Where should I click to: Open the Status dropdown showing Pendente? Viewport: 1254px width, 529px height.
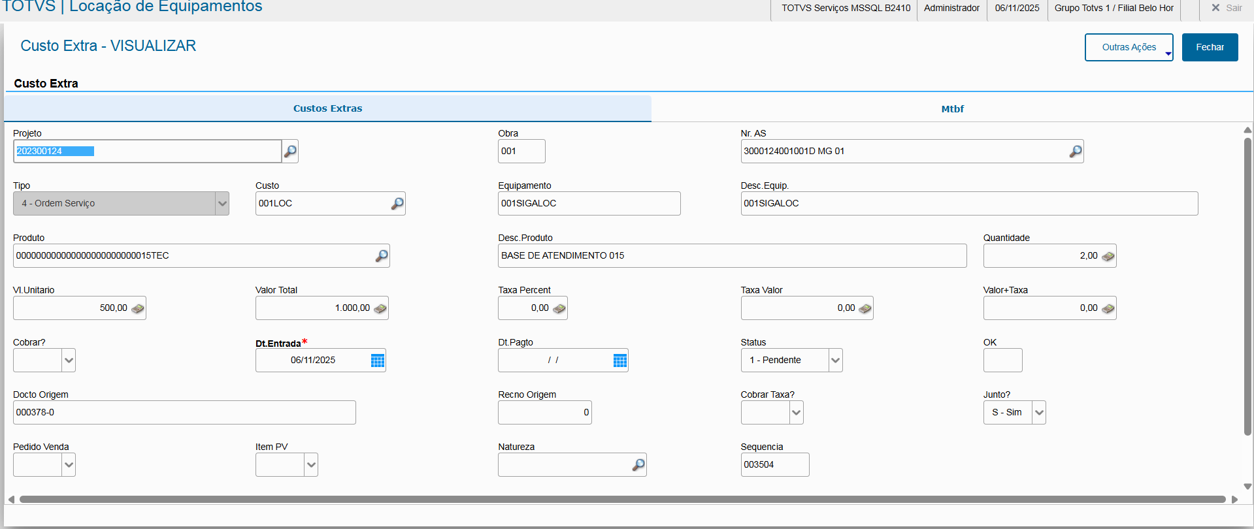[835, 361]
